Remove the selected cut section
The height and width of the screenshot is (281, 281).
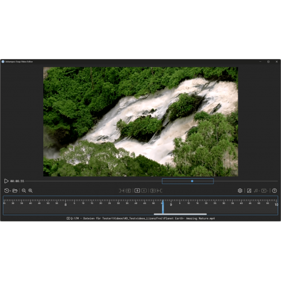[144, 191]
